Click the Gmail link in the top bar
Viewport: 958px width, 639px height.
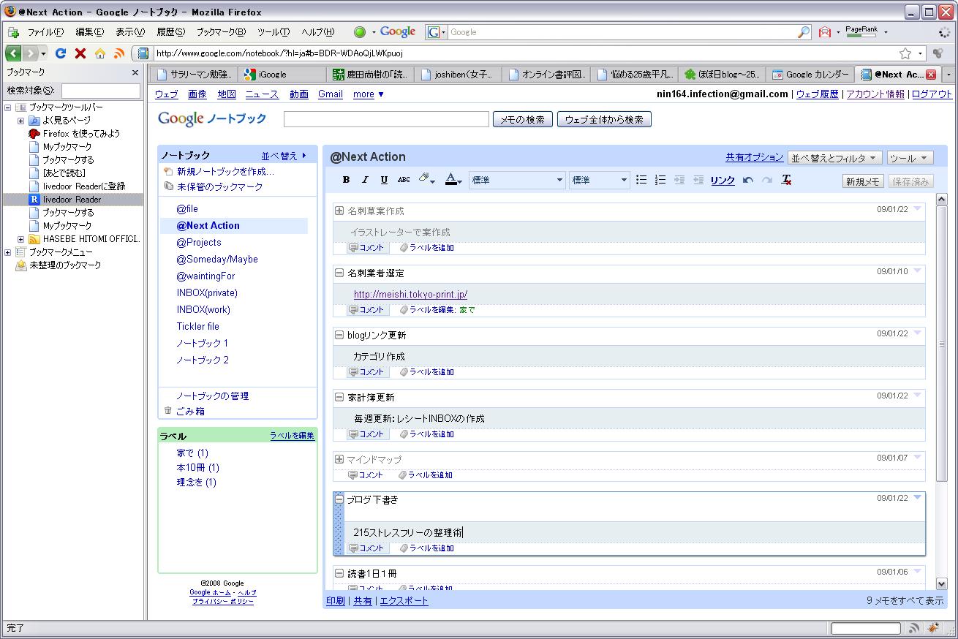pos(331,94)
